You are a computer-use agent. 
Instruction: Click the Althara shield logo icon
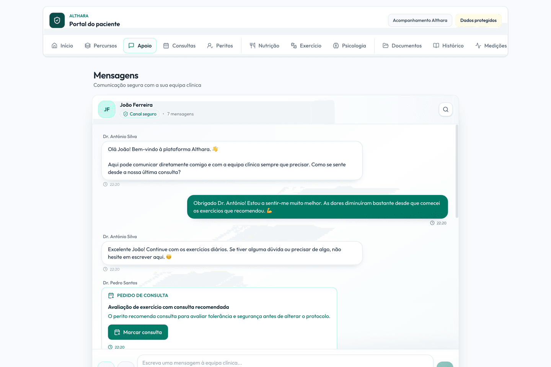click(57, 20)
